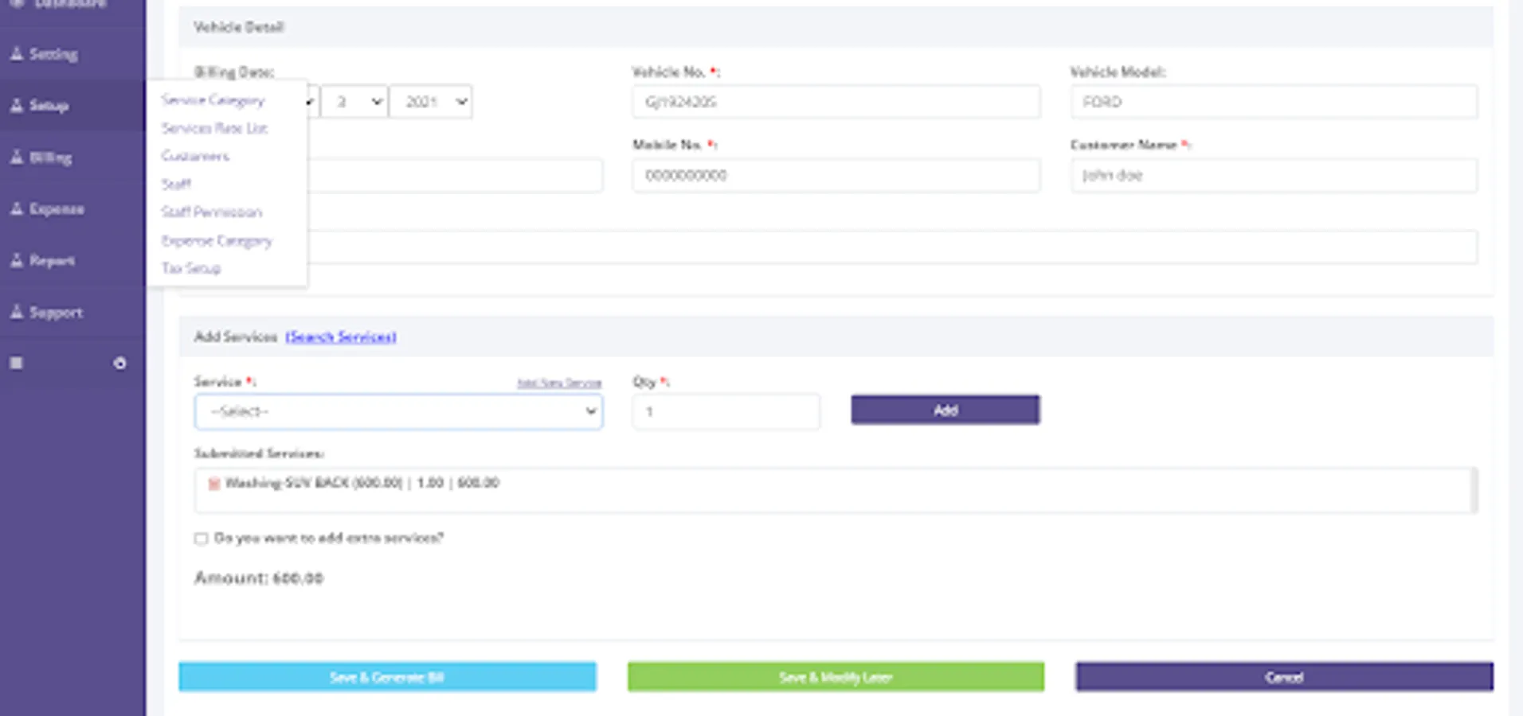The height and width of the screenshot is (716, 1523).
Task: Click the Setup sidebar icon
Action: [x=16, y=105]
